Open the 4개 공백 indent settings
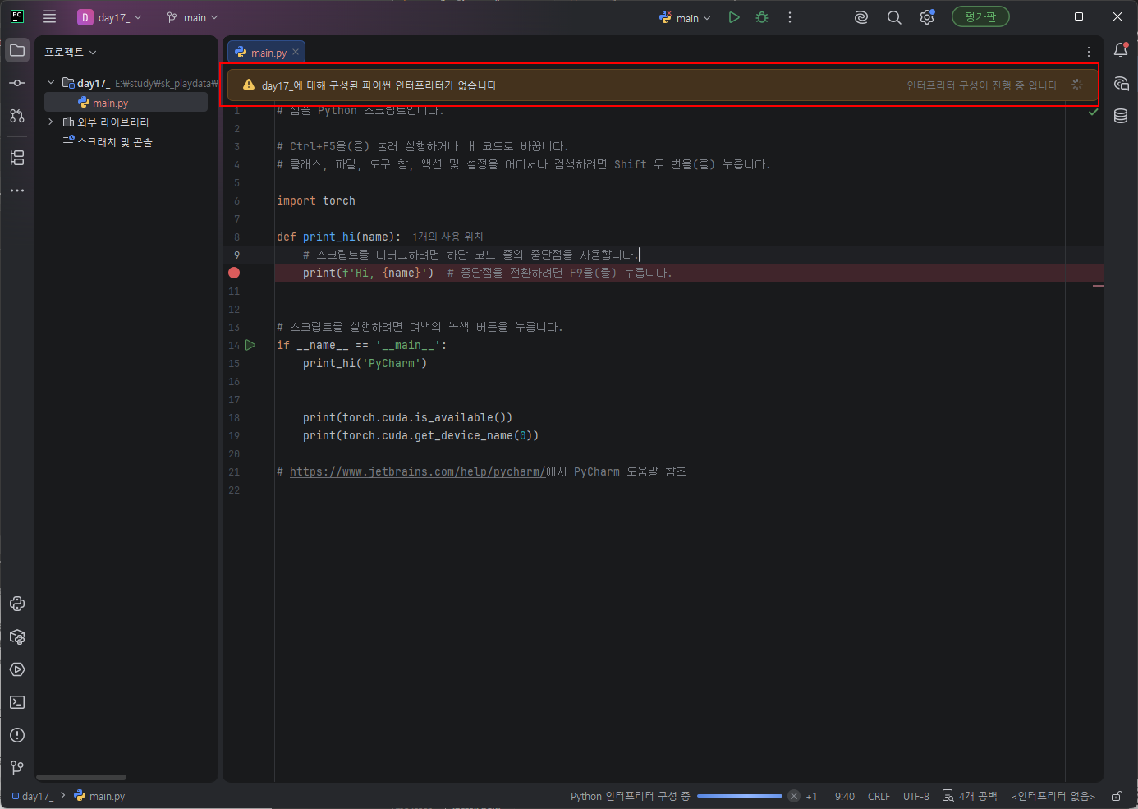1138x809 pixels. pyautogui.click(x=970, y=796)
